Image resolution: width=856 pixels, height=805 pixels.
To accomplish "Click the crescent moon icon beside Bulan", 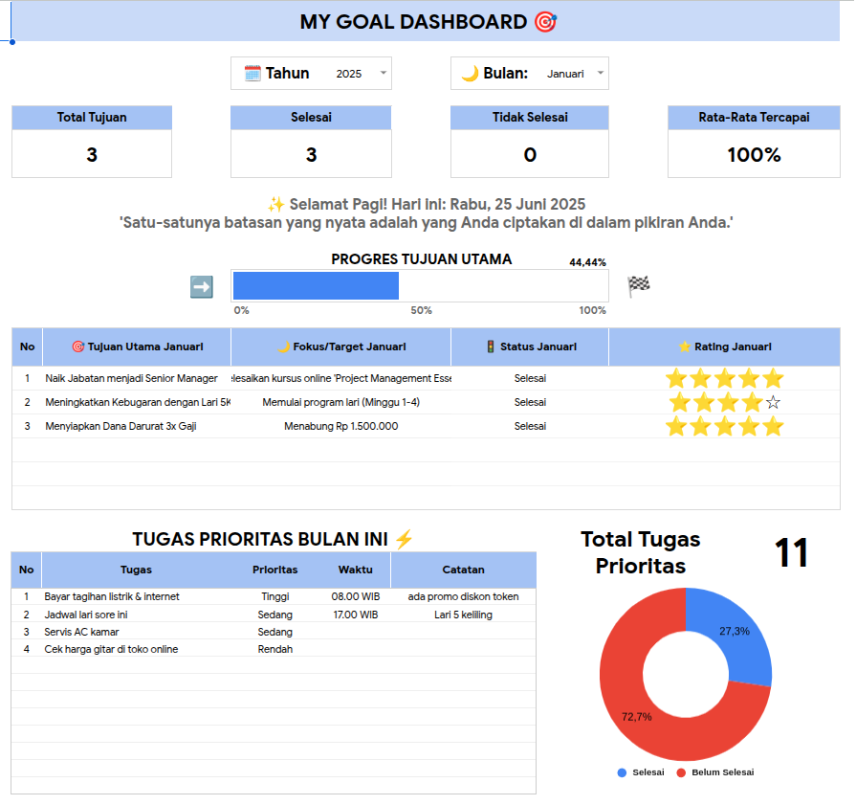I will 471,73.
